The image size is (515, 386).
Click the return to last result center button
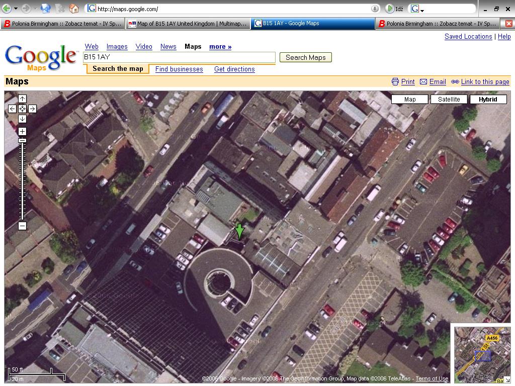pos(22,109)
